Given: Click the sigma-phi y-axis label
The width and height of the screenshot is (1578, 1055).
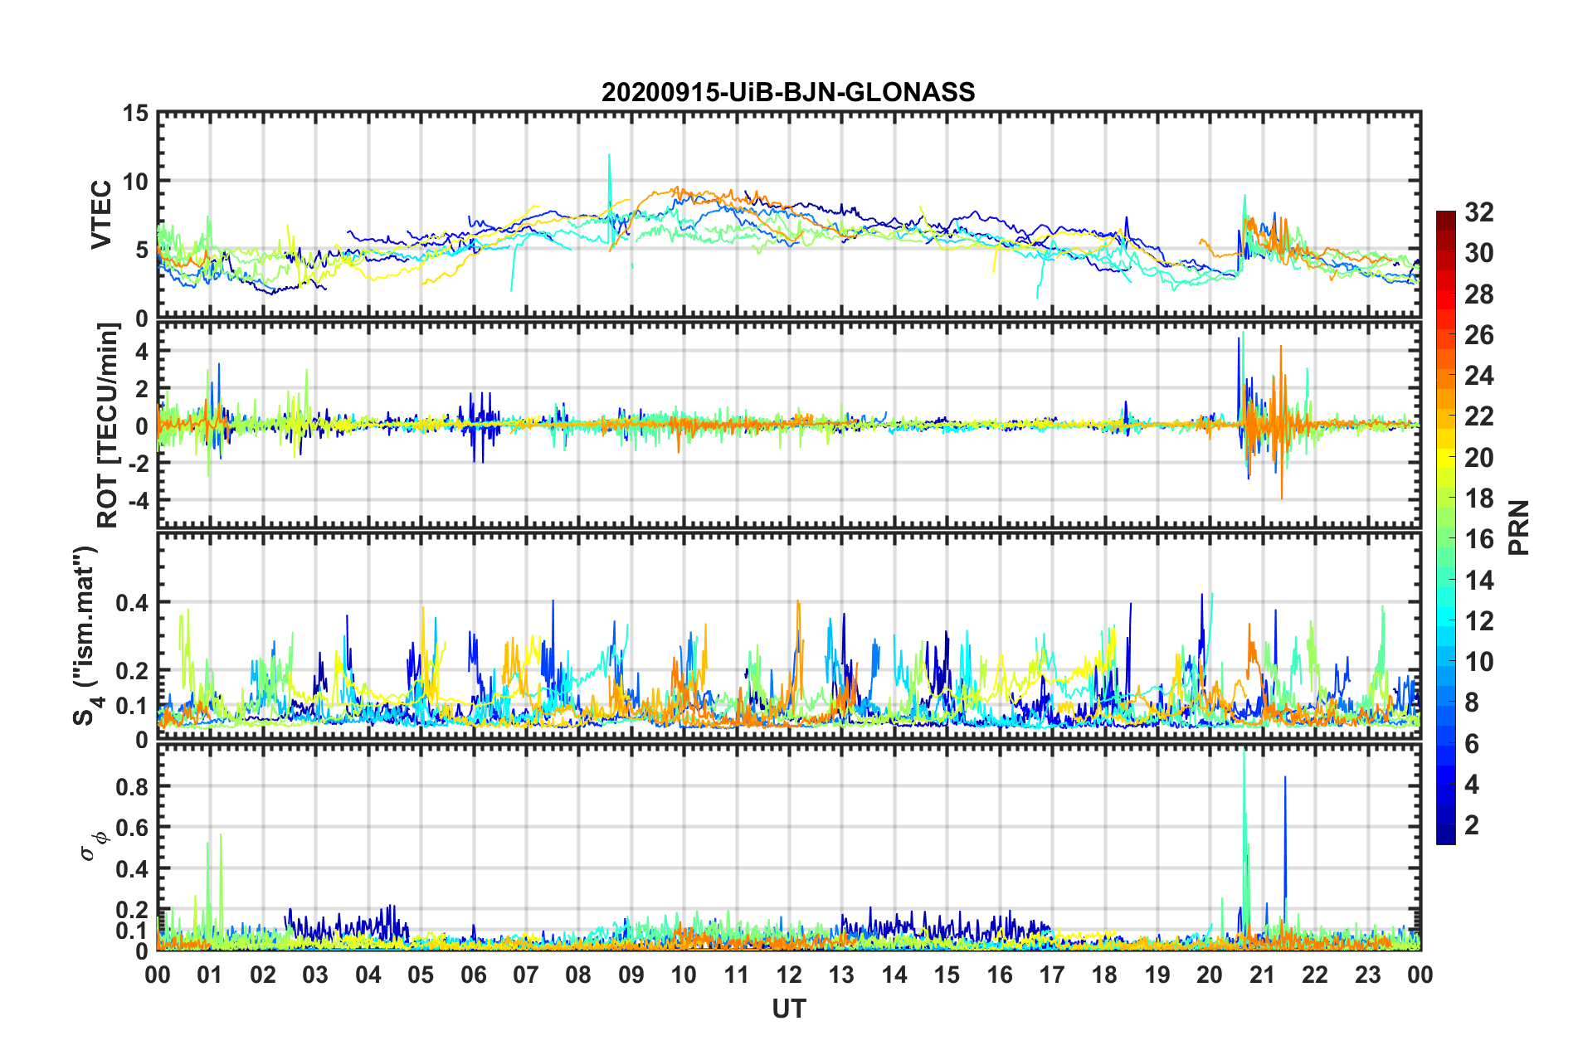Looking at the screenshot, I should point(94,846).
